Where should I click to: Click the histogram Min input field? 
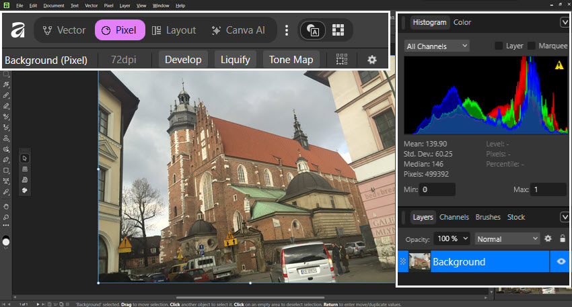(x=437, y=189)
